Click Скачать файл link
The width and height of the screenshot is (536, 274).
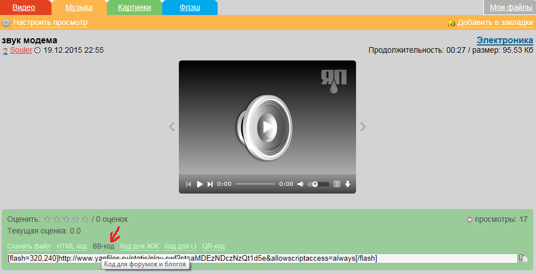point(29,246)
